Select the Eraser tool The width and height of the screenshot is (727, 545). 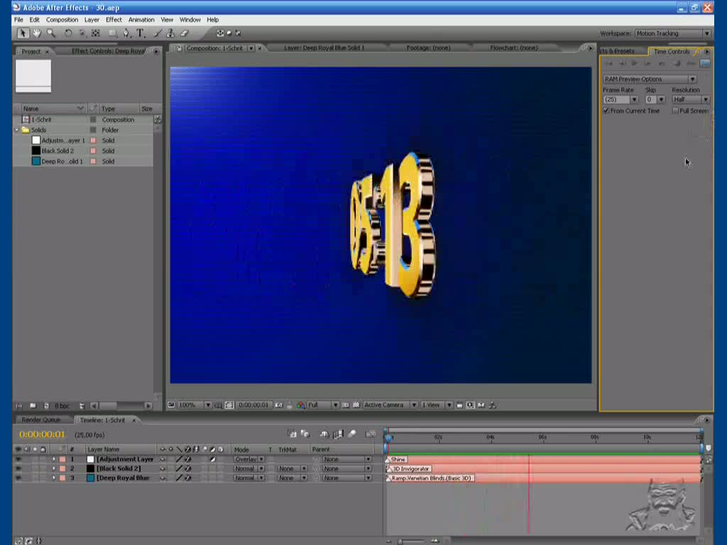coord(185,33)
